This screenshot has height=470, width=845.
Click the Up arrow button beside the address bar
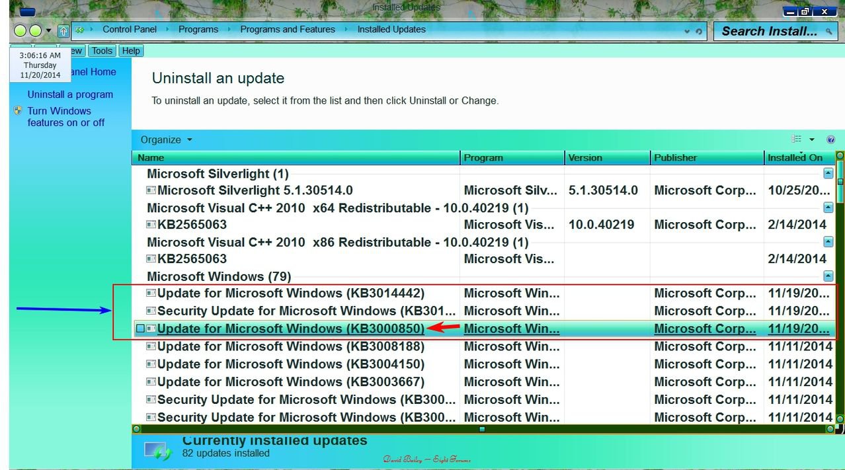click(x=63, y=30)
